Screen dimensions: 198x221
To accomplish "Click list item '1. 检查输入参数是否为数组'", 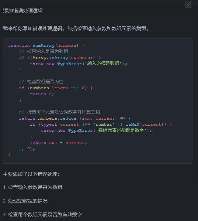I will (x=33, y=187).
